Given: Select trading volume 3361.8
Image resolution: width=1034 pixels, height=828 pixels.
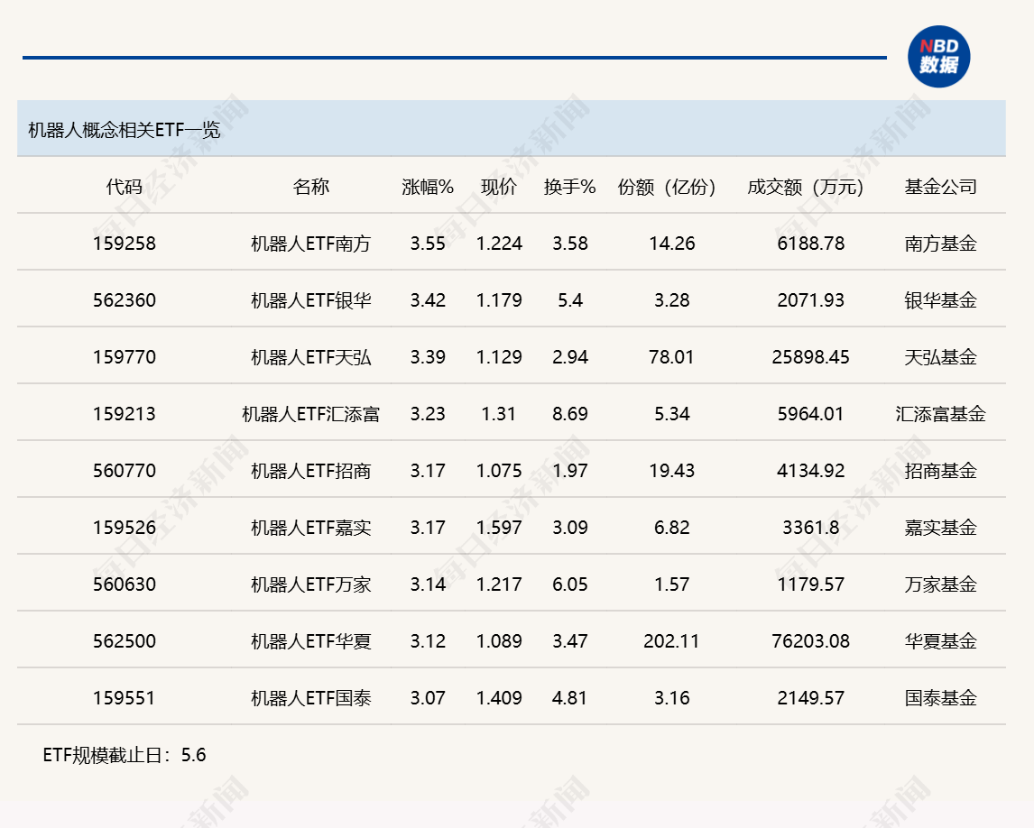Looking at the screenshot, I should (810, 527).
